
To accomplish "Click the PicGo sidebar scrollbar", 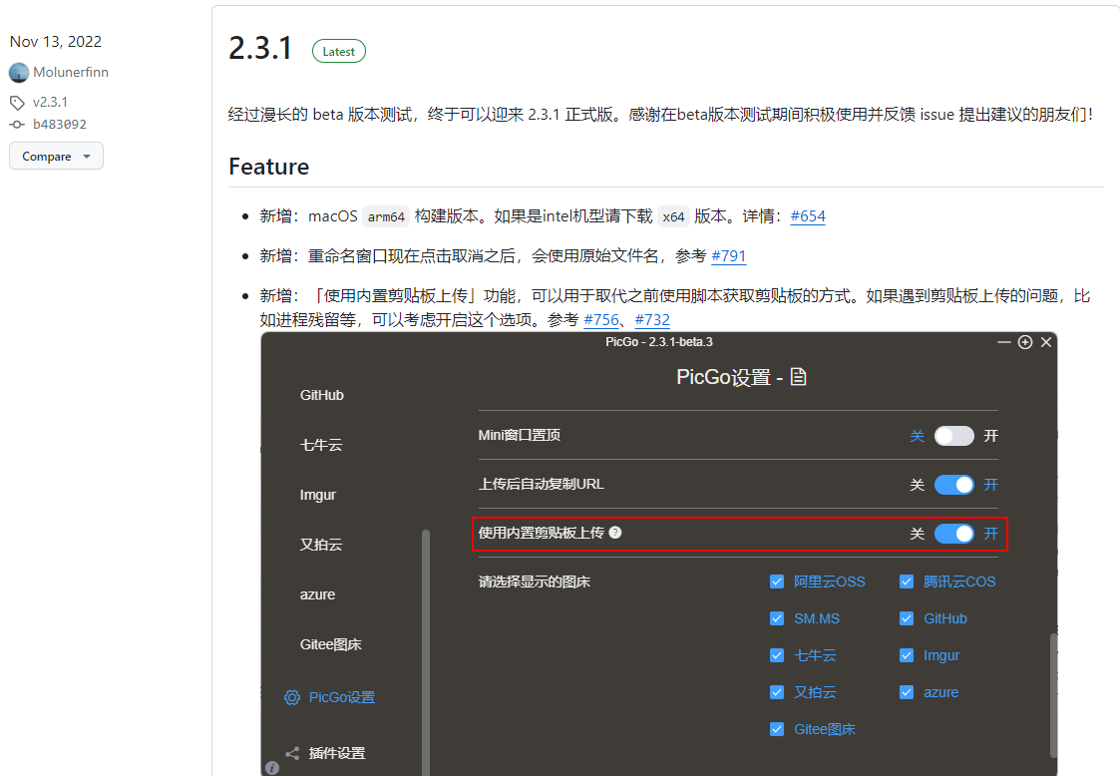I will [x=426, y=651].
